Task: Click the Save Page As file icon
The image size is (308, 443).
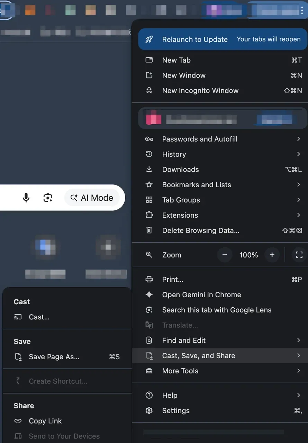Action: (x=18, y=357)
